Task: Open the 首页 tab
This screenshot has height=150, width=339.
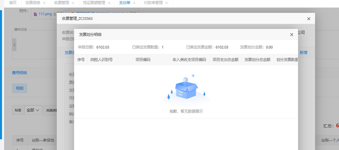Action: [13, 3]
